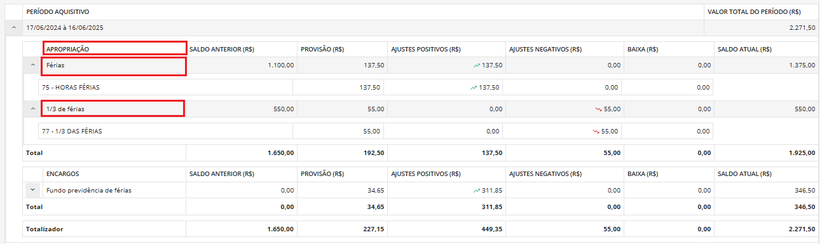
Task: Select 550,00 saldo anterior in 1/3 de férias row
Action: tap(284, 109)
